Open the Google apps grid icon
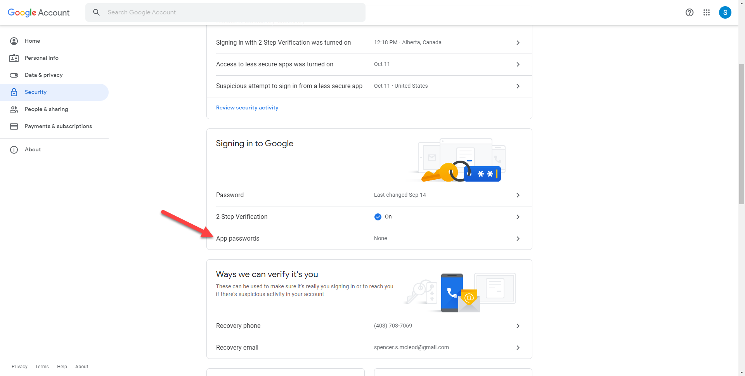This screenshot has width=745, height=376. click(x=707, y=12)
